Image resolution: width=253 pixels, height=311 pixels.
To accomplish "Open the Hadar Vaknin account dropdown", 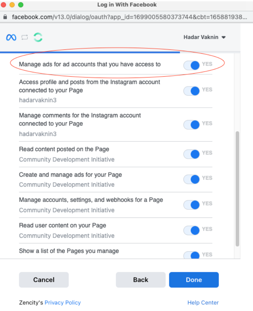I will pos(204,37).
